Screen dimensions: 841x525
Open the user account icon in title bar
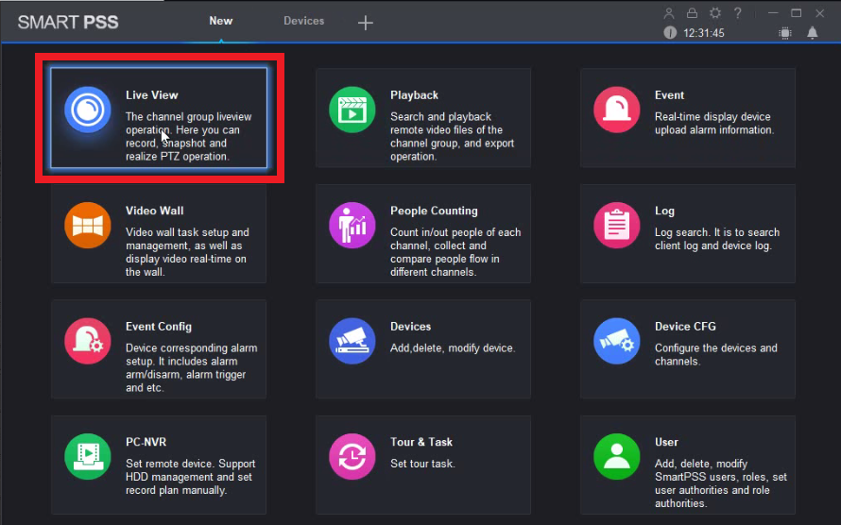(668, 13)
